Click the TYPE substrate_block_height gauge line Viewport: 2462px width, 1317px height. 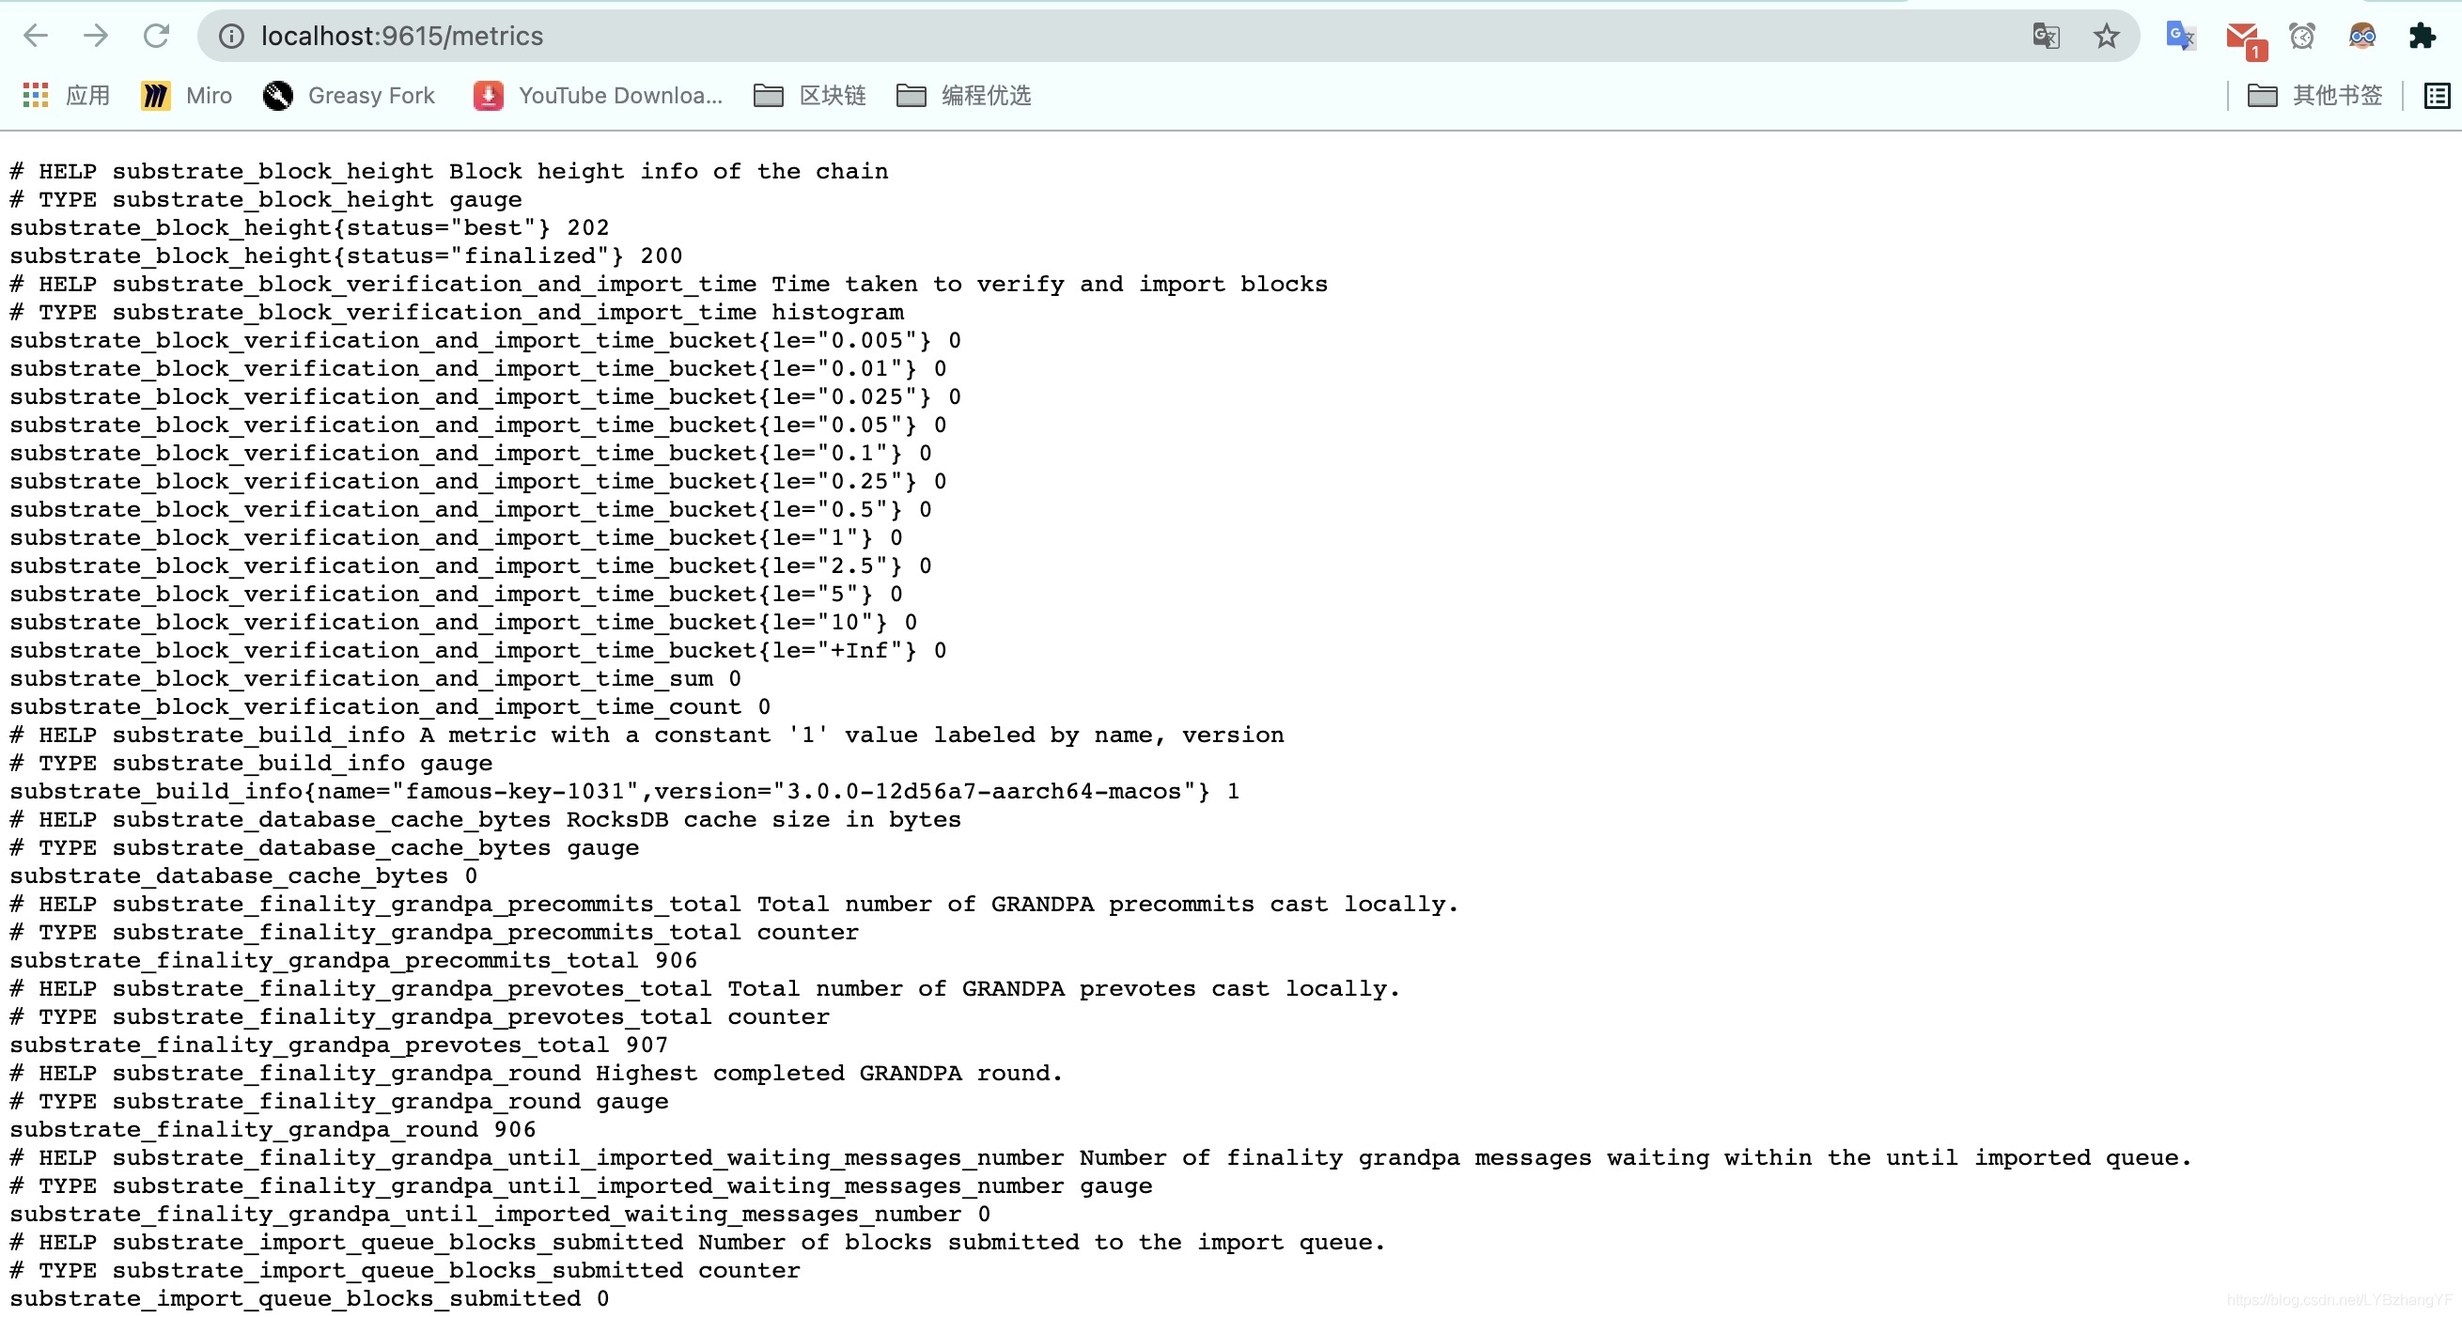click(266, 200)
